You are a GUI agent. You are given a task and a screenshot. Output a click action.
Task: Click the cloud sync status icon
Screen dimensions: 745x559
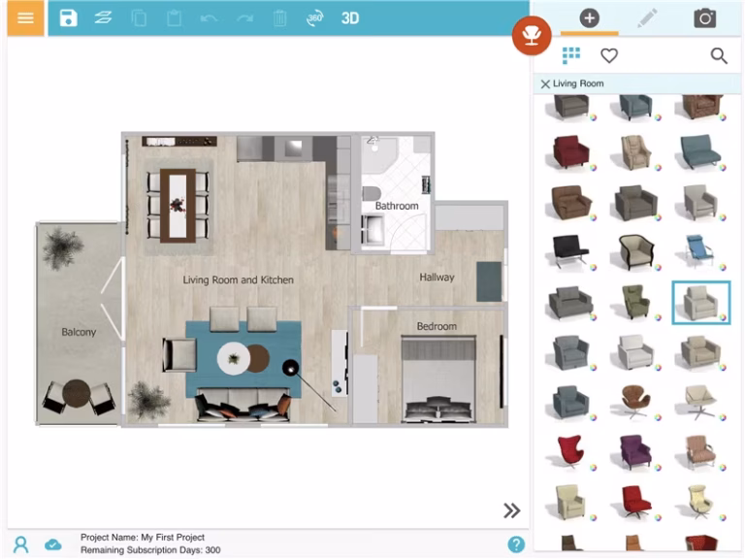53,544
